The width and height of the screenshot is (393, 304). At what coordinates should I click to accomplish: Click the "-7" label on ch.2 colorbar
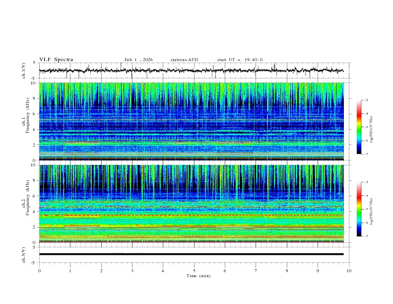[x=366, y=236]
